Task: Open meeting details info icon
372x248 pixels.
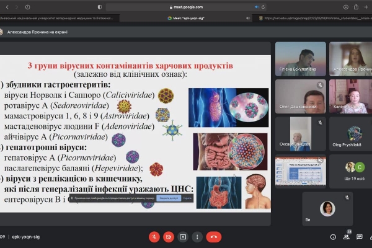Action: tap(333, 237)
